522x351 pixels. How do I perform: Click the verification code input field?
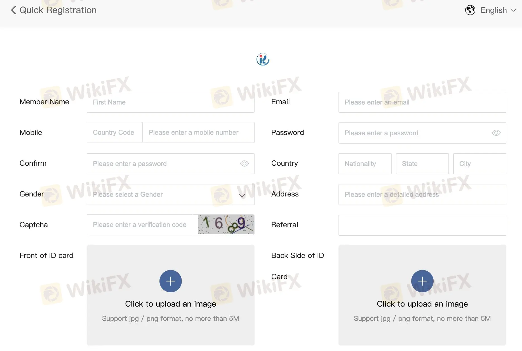click(142, 225)
